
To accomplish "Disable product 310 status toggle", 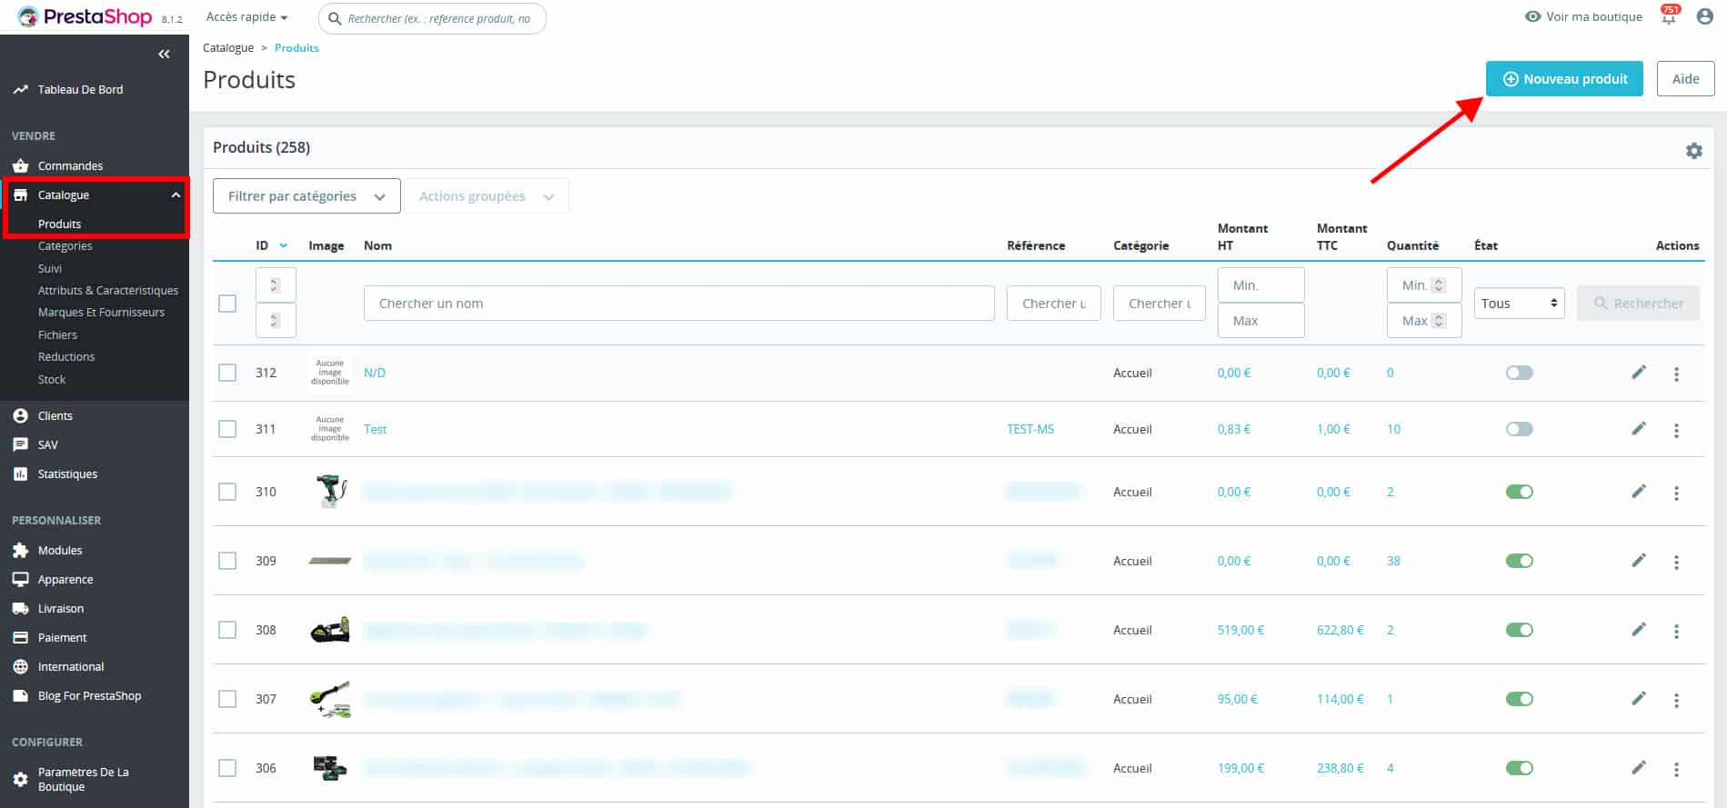I will click(1519, 492).
